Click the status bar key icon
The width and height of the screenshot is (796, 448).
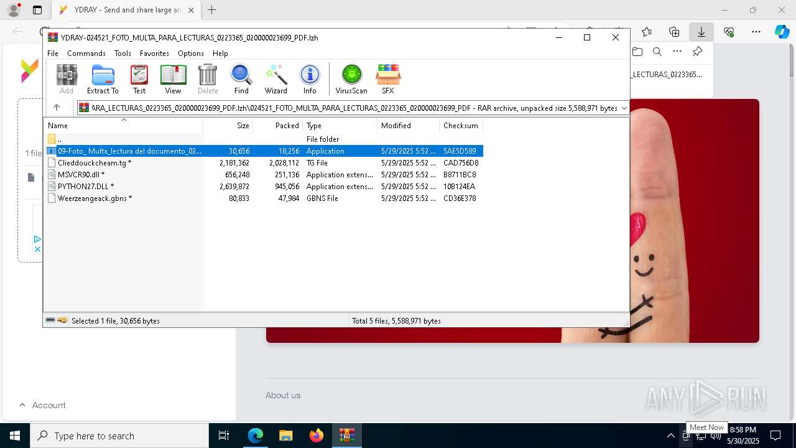[x=62, y=320]
